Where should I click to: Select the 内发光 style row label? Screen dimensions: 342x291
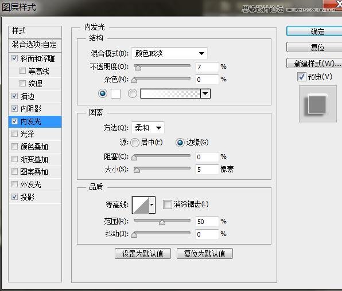(x=31, y=121)
